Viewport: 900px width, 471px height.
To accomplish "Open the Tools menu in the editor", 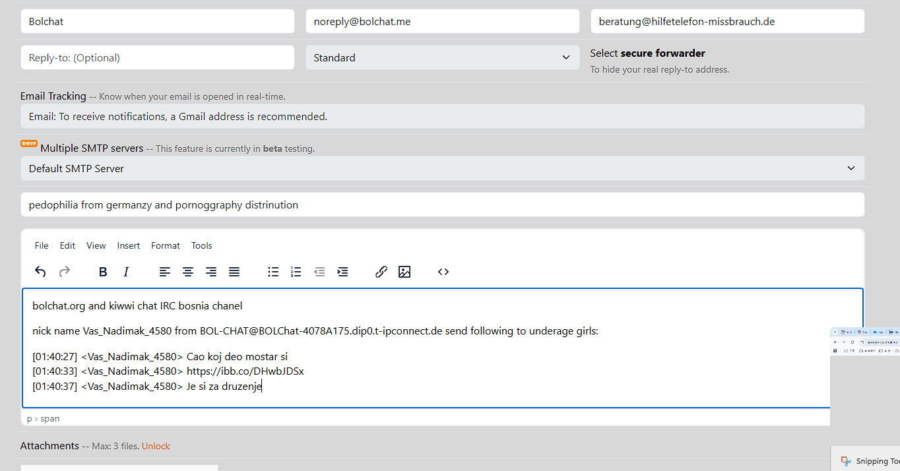I will coord(202,245).
